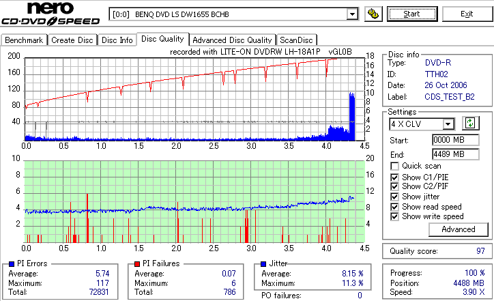Screen dimensions: 494x301
Task: Switch to the ScanDisc tab
Action: (x=296, y=40)
